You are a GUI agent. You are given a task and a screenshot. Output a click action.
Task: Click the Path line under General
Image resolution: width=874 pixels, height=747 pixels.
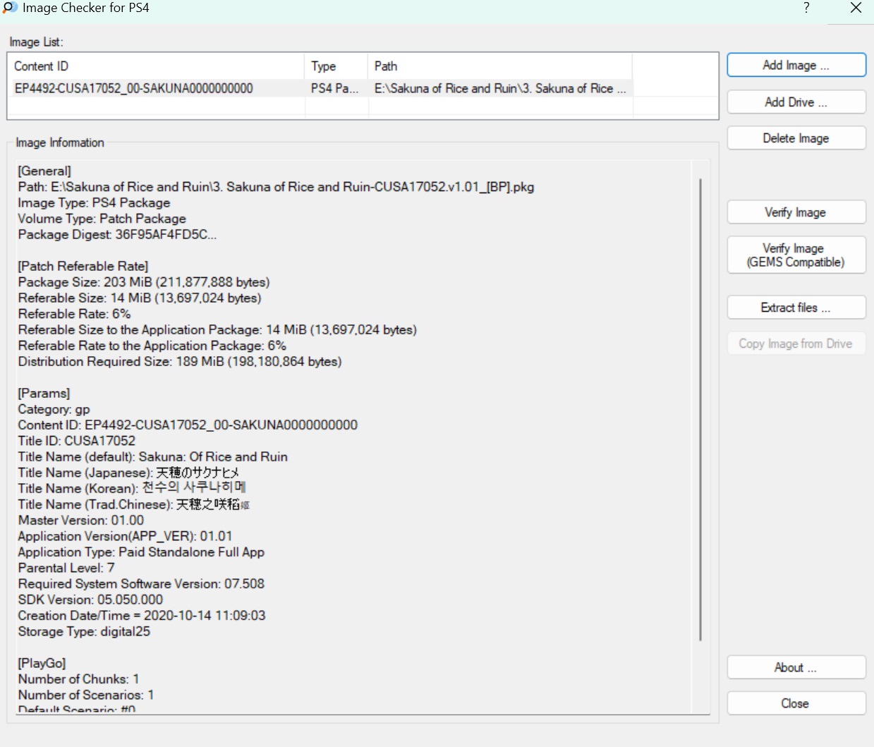[276, 187]
